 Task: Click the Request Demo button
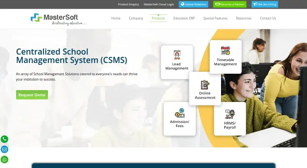point(32,95)
